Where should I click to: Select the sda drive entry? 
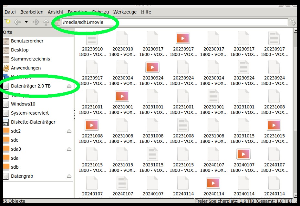pos(38,158)
